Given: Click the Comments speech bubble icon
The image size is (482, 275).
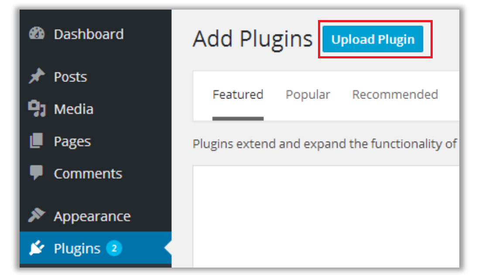Looking at the screenshot, I should 37,173.
